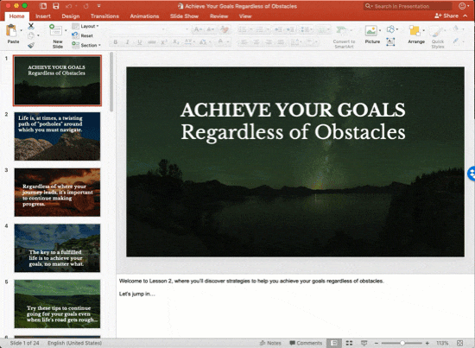The height and width of the screenshot is (348, 475).
Task: Open the Paste dropdown arrow
Action: click(21, 30)
